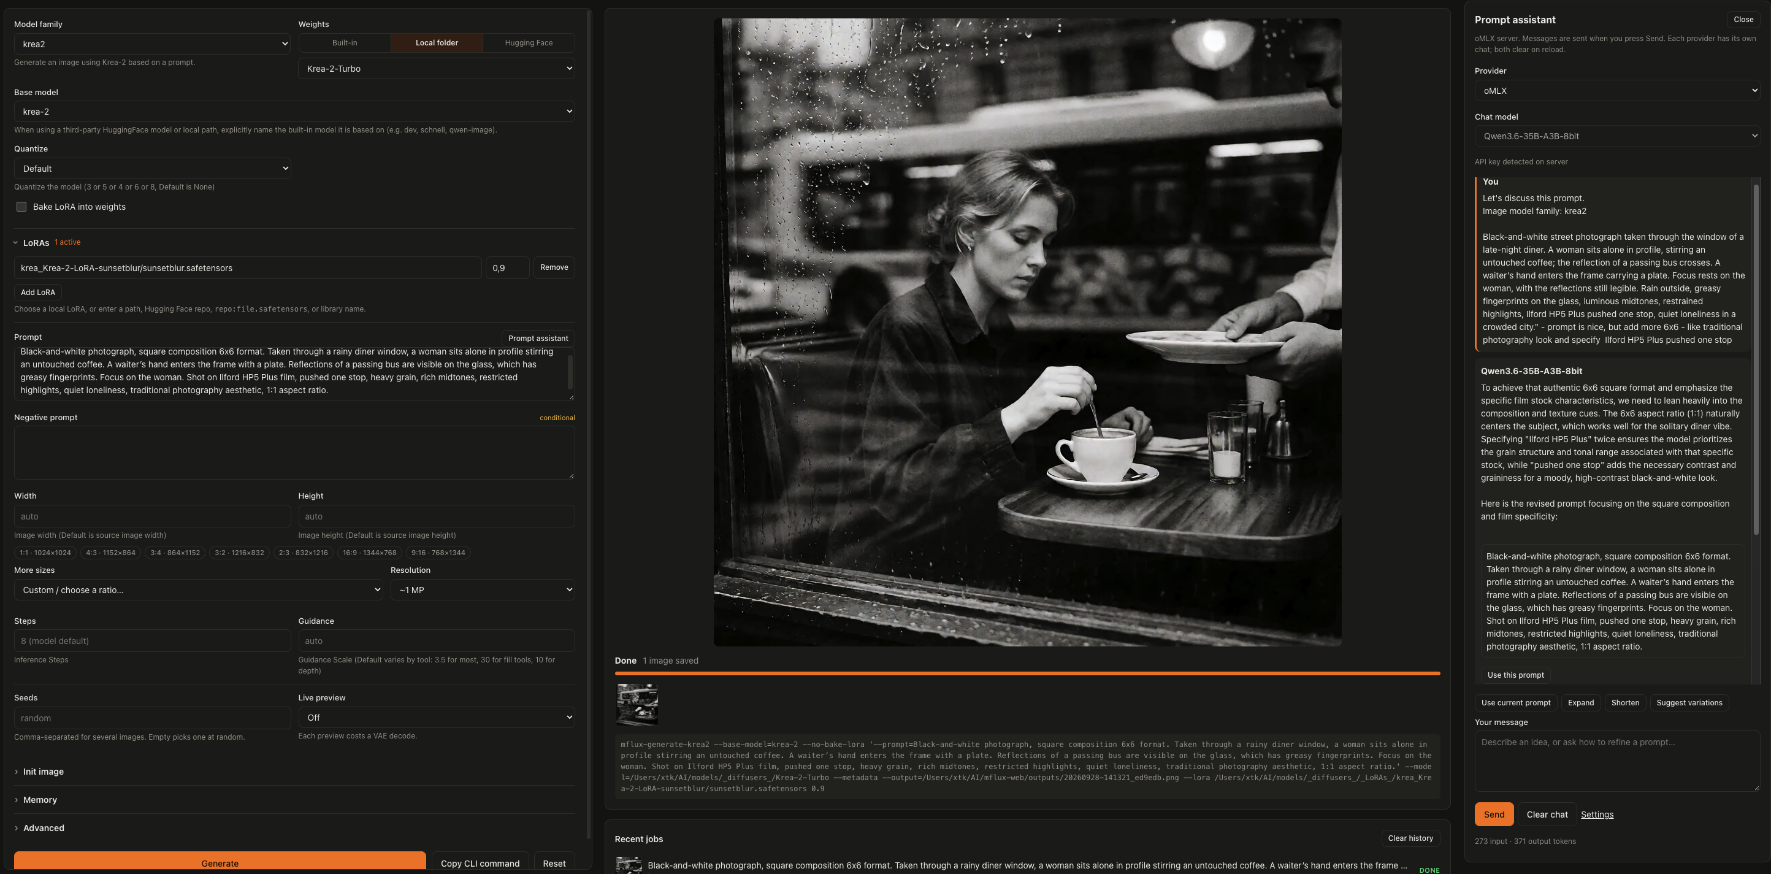
Task: Choose the 1:1 · 1024×1024 size preset
Action: (45, 553)
